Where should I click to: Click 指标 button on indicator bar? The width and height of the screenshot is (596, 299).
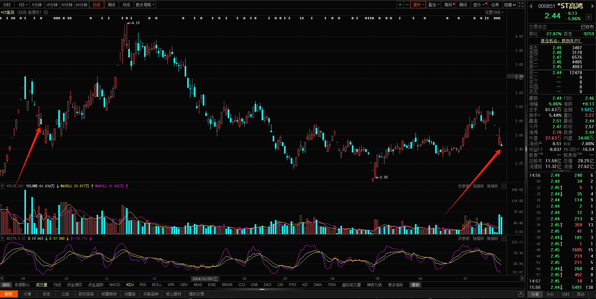[x=6, y=285]
